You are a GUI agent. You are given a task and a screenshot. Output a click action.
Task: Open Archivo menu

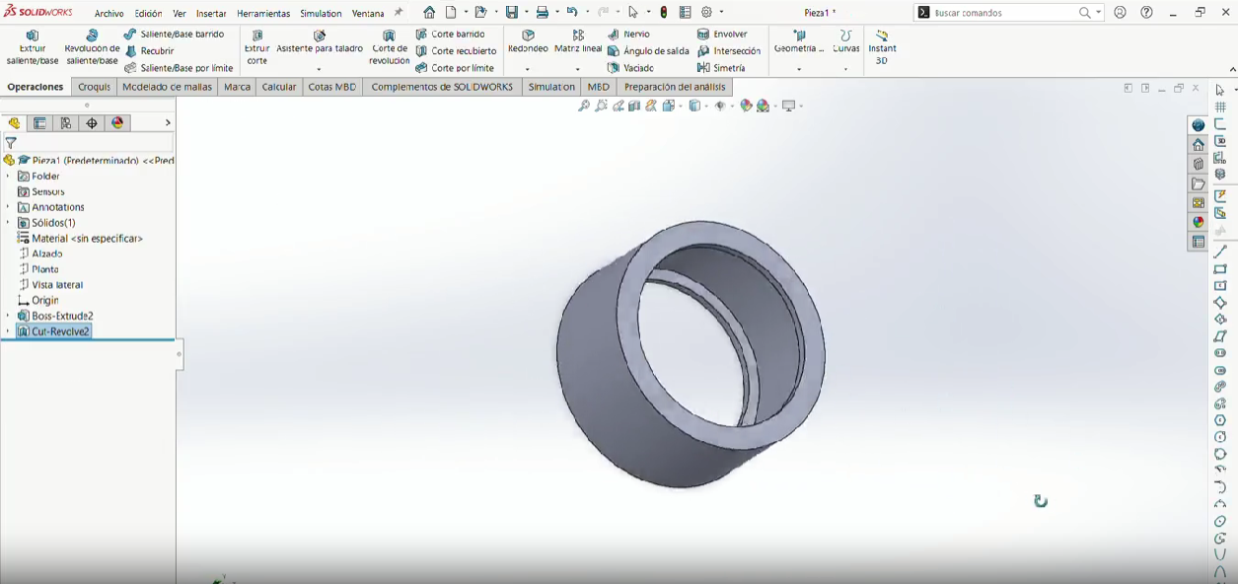click(x=109, y=14)
